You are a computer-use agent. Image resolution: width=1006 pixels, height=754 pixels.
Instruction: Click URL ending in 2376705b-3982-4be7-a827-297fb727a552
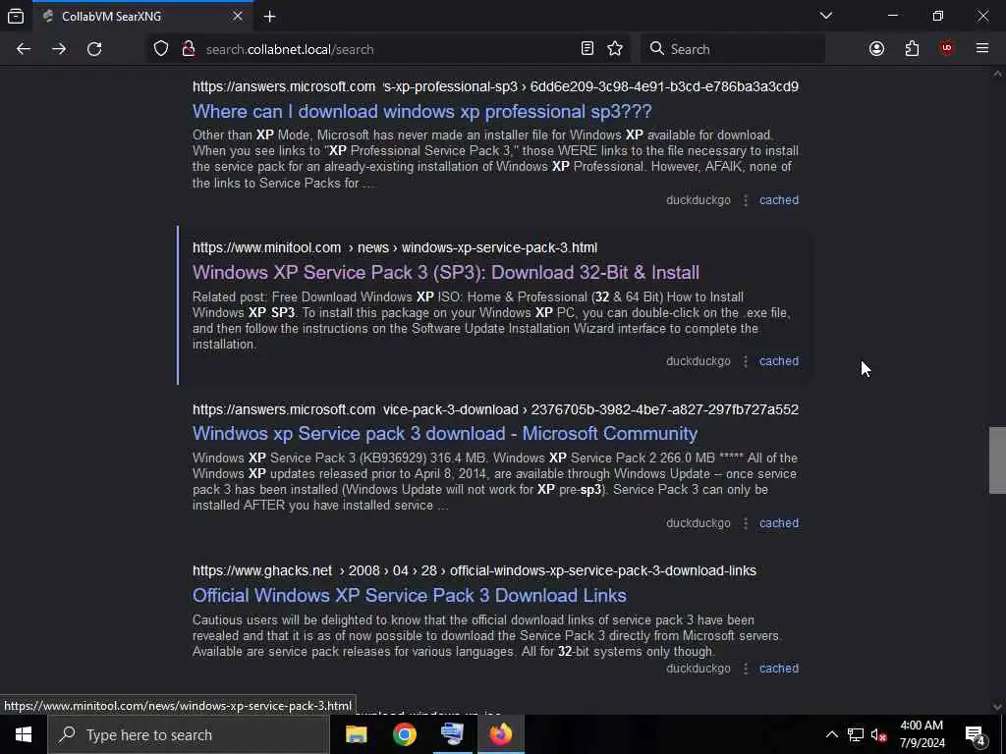tap(495, 409)
